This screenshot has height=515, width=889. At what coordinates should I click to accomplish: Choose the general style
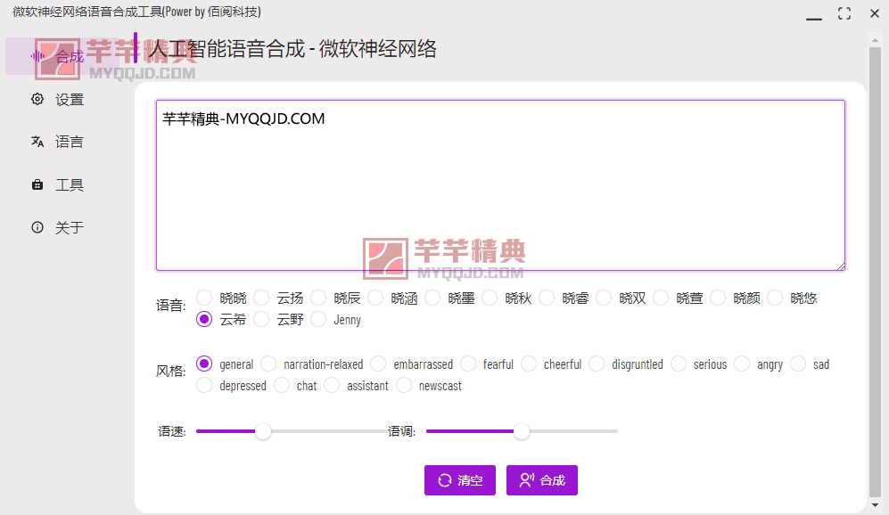point(204,364)
